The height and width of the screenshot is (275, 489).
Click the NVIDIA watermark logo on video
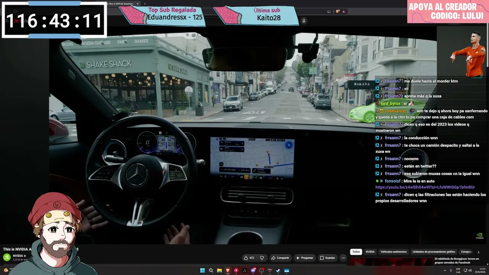(x=479, y=236)
